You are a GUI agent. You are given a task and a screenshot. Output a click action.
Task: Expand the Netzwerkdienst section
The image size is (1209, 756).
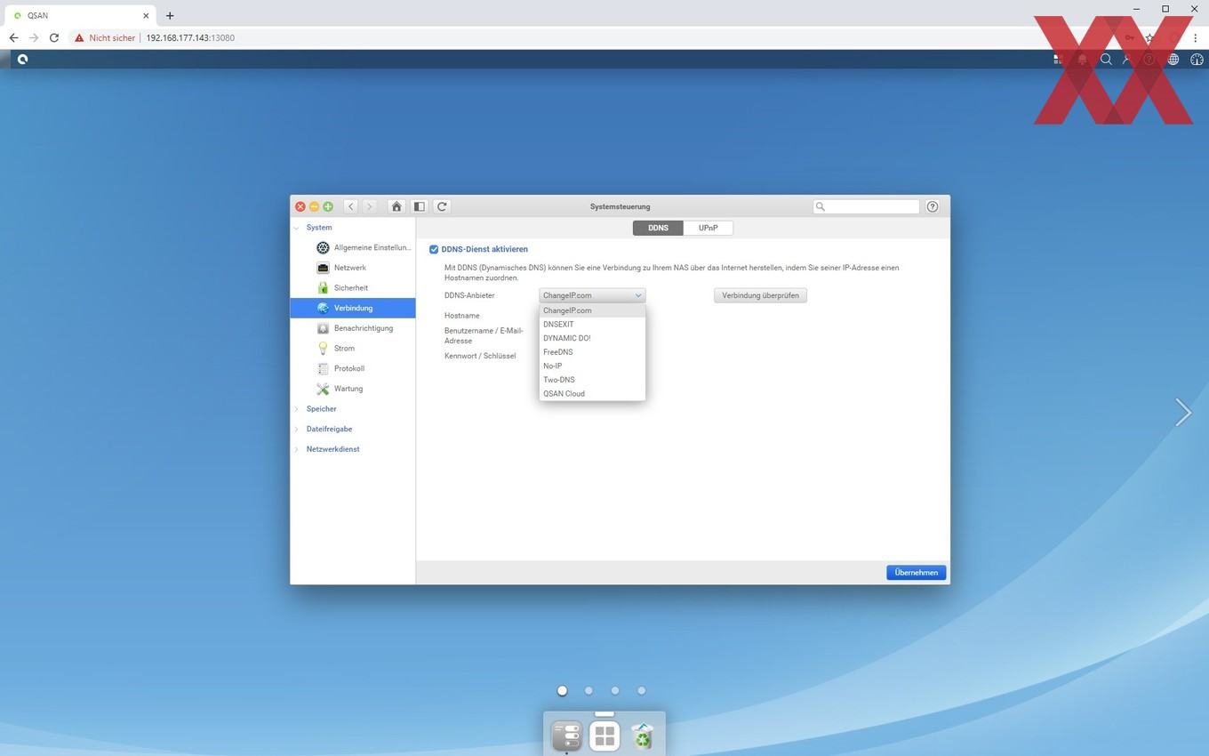coord(297,449)
